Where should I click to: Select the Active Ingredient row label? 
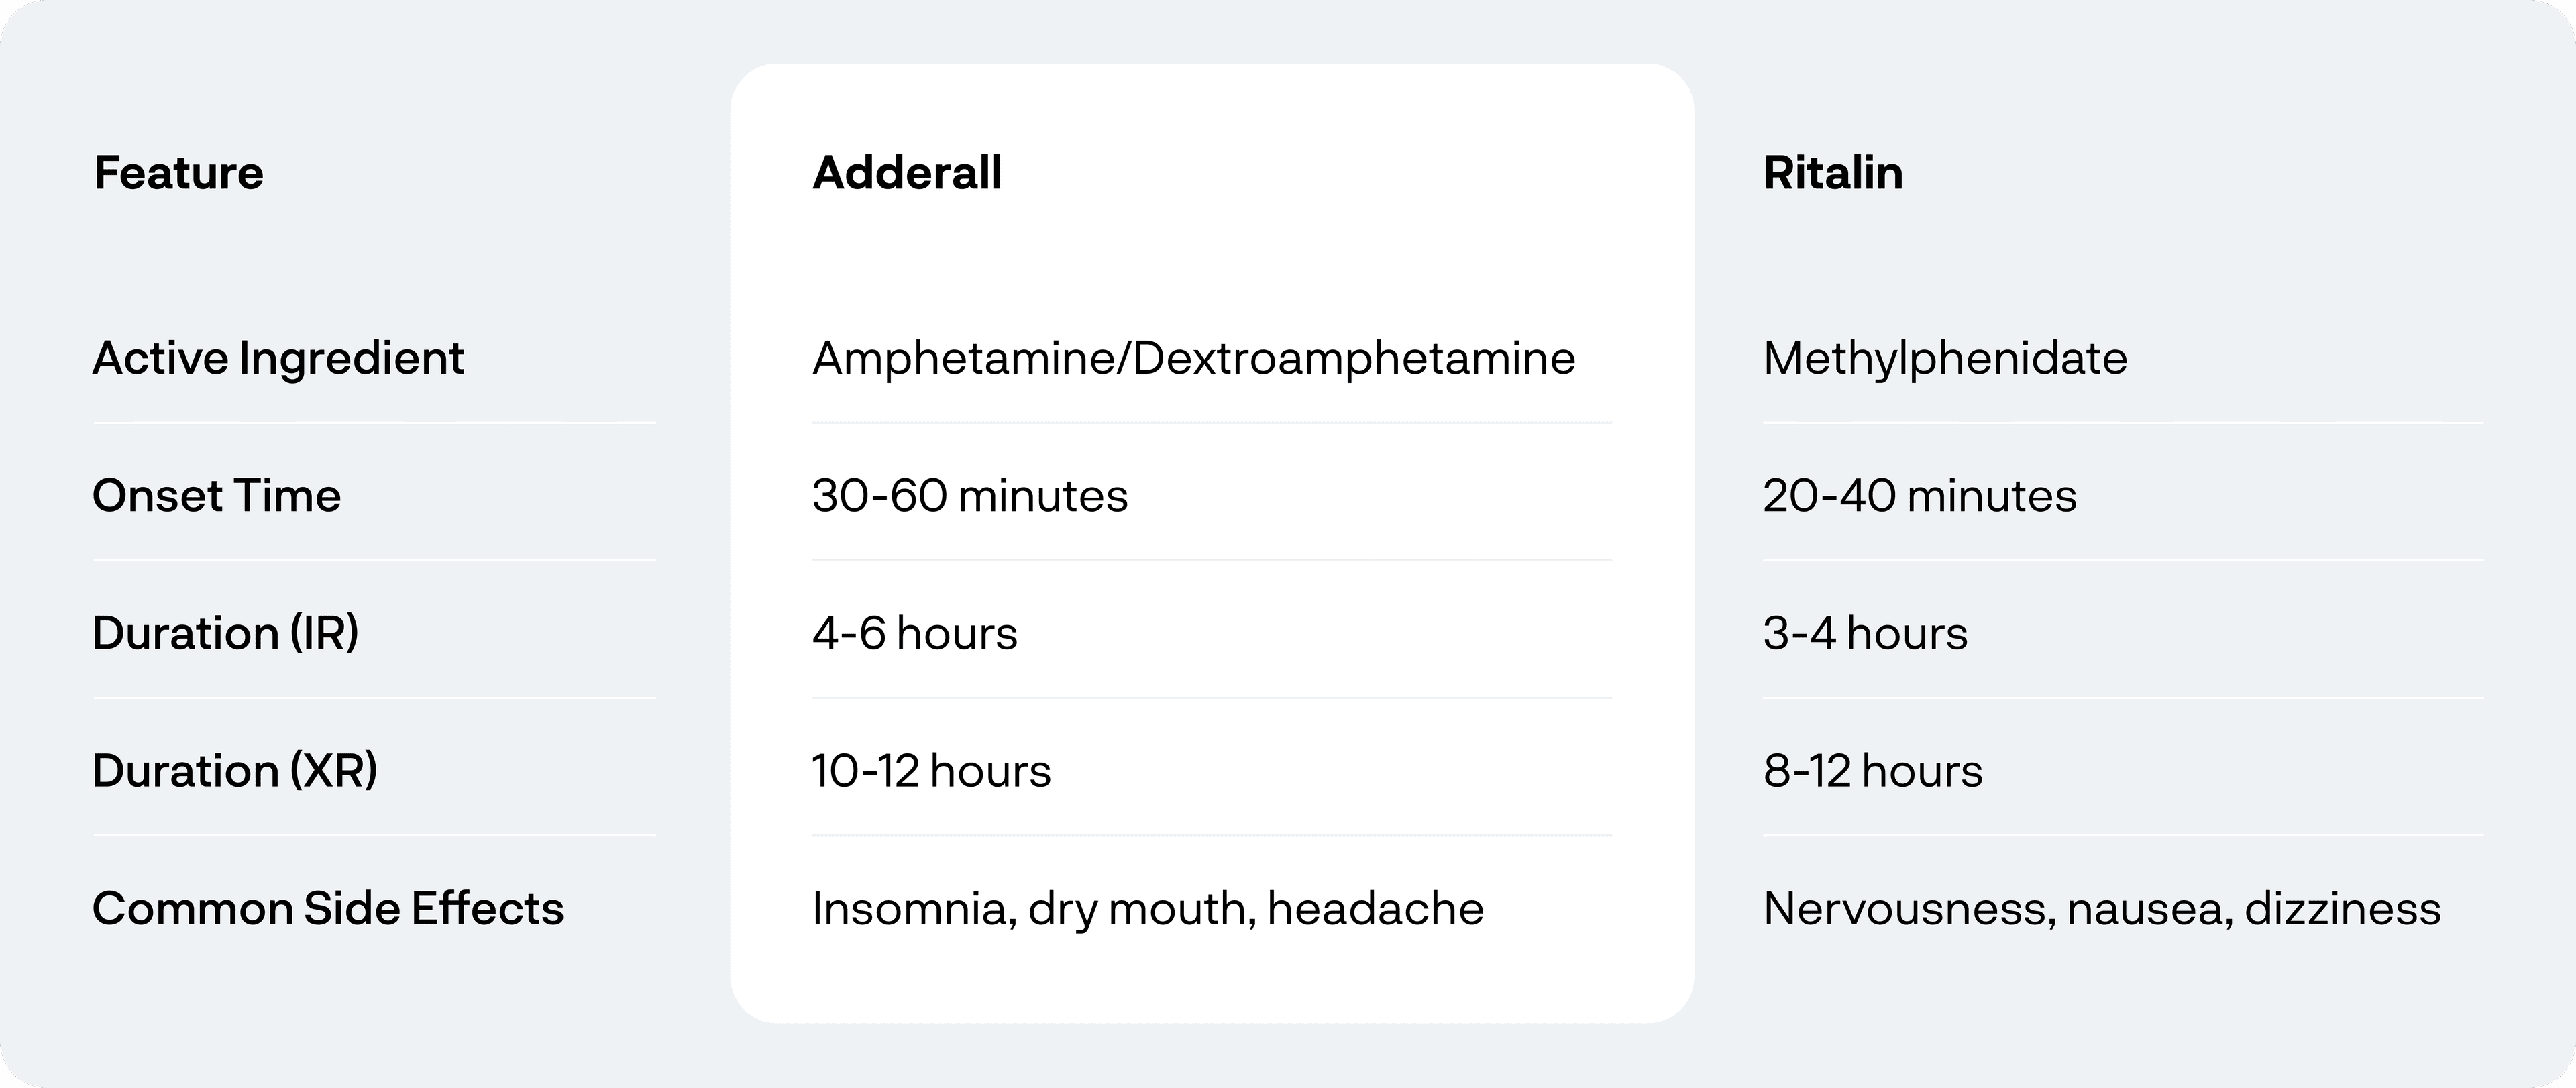pyautogui.click(x=278, y=358)
